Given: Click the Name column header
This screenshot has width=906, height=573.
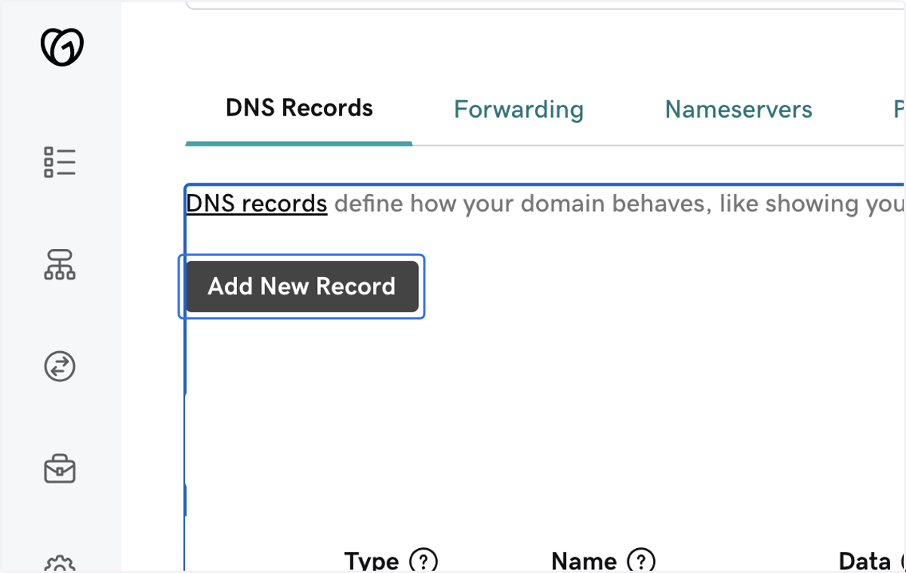Looking at the screenshot, I should pos(584,561).
